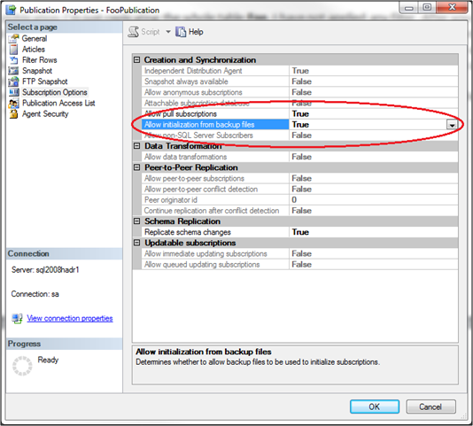Click the Agent Security padlock icon

13,114
